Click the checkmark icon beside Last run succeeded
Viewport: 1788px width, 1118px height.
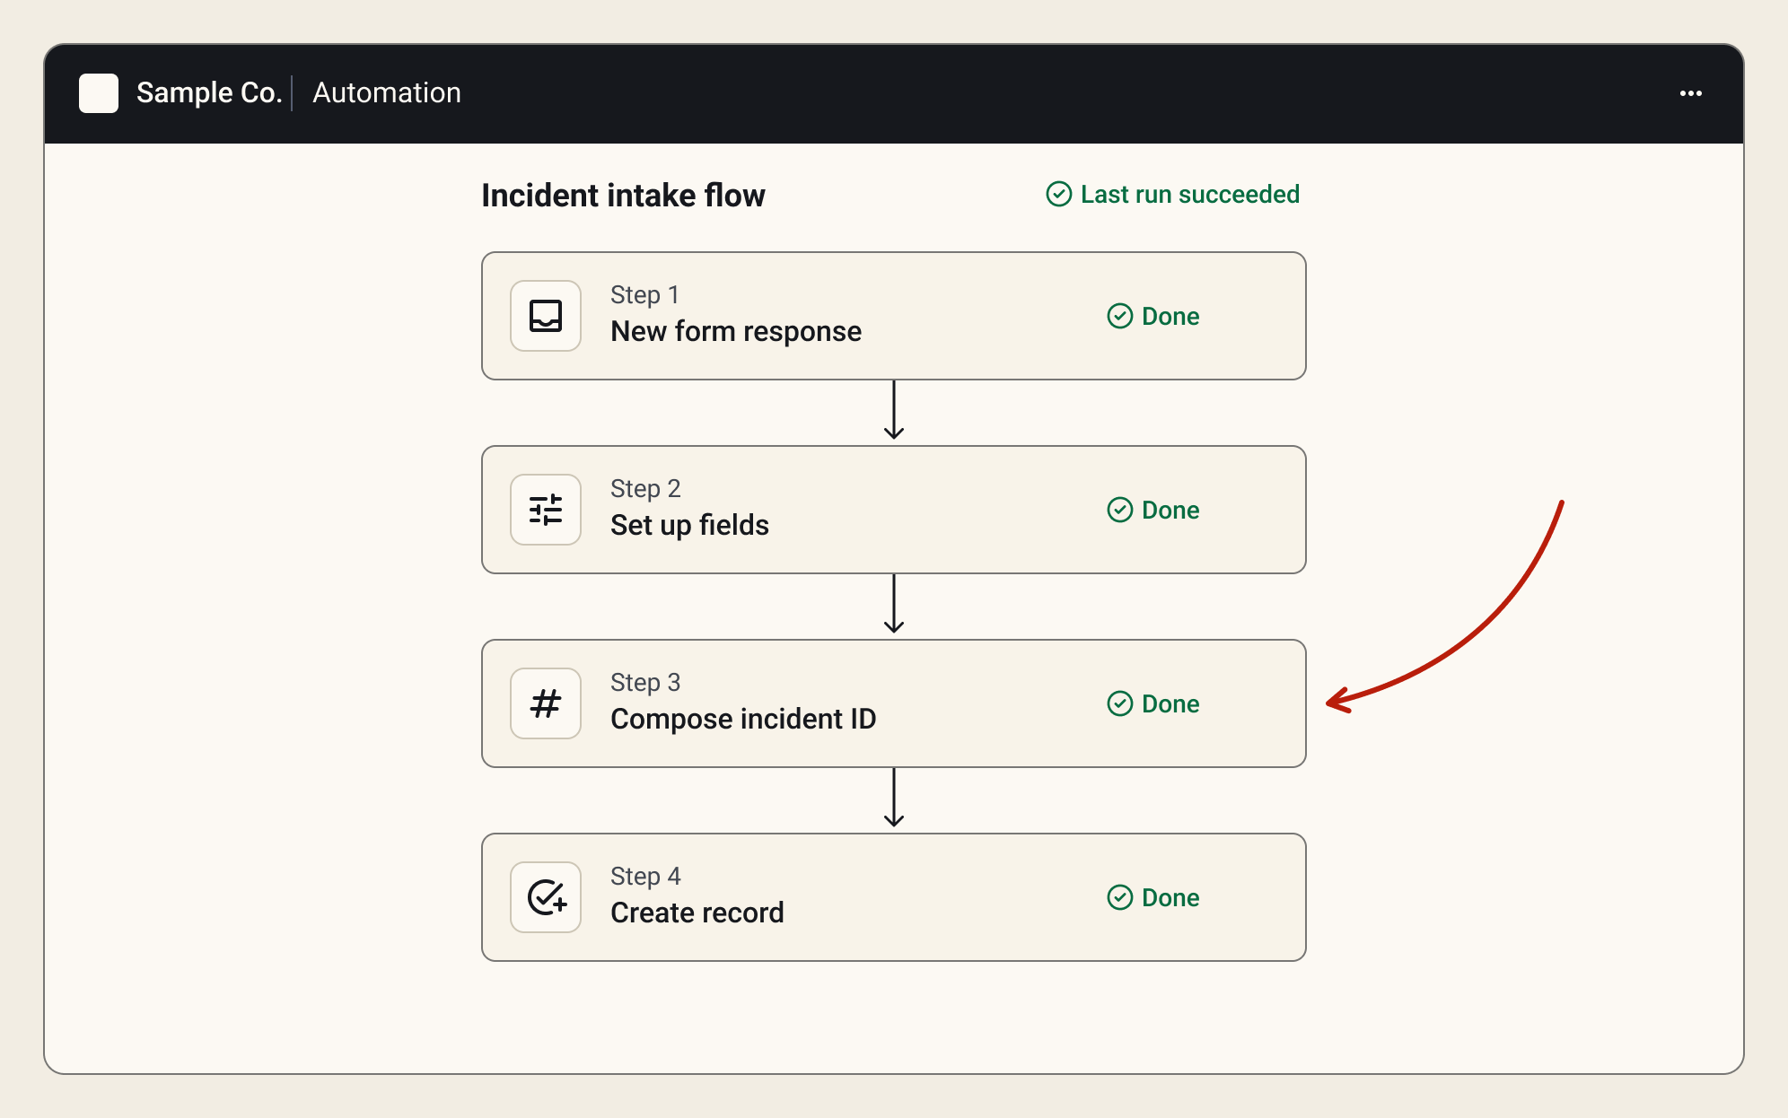1059,194
